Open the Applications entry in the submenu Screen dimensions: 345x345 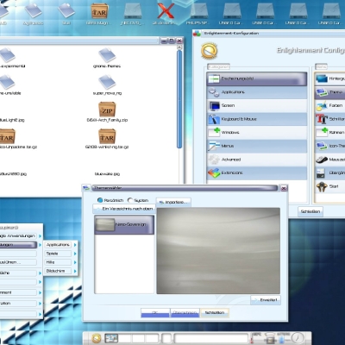(58, 245)
